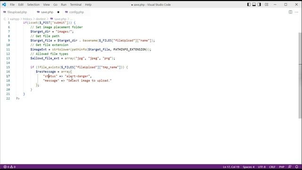Screen dimensions: 302x170
Task: Click the file_exists call on line 15
Action: pos(50,67)
